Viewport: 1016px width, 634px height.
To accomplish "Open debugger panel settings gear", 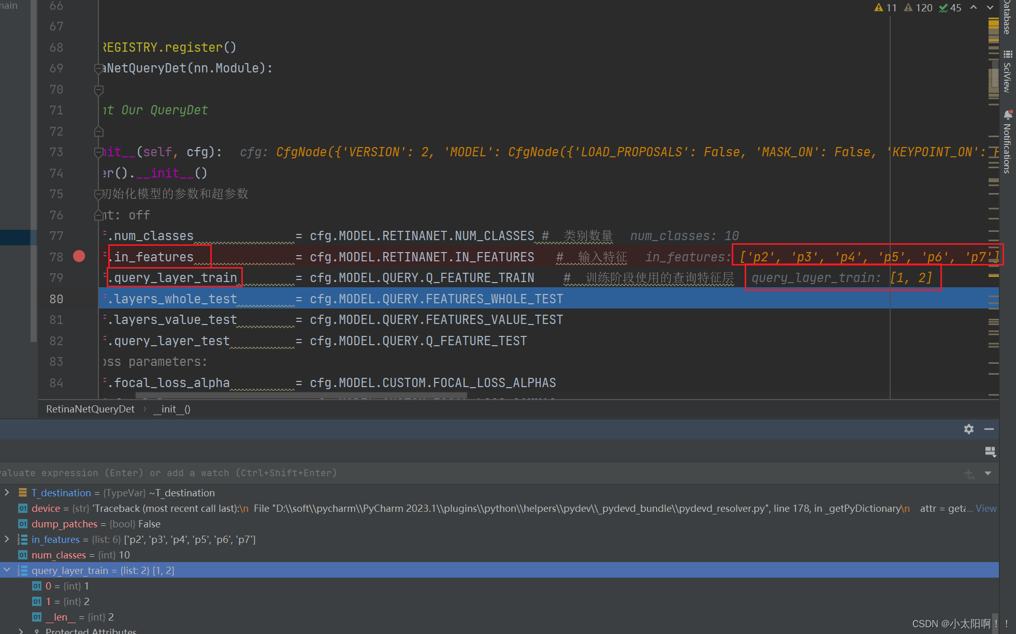I will pyautogui.click(x=969, y=429).
